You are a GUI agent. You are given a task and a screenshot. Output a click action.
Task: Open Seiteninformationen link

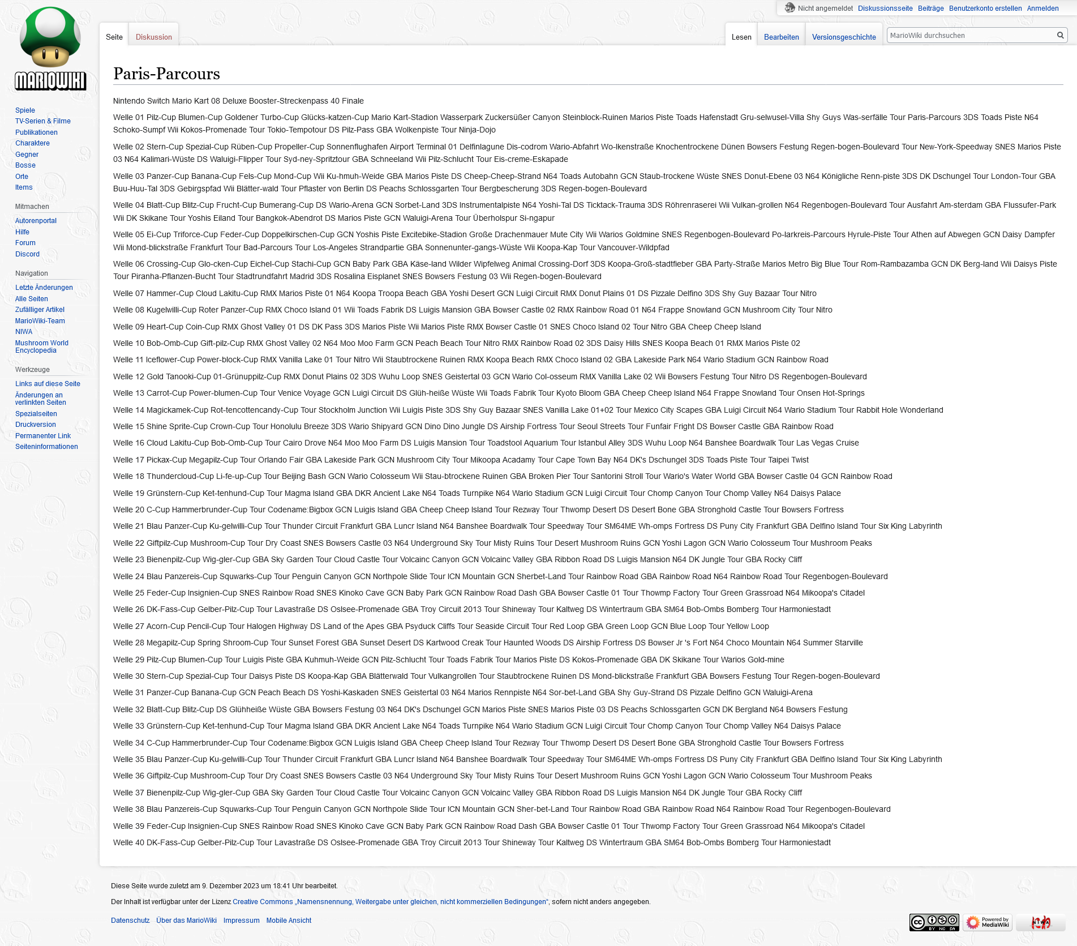[46, 447]
